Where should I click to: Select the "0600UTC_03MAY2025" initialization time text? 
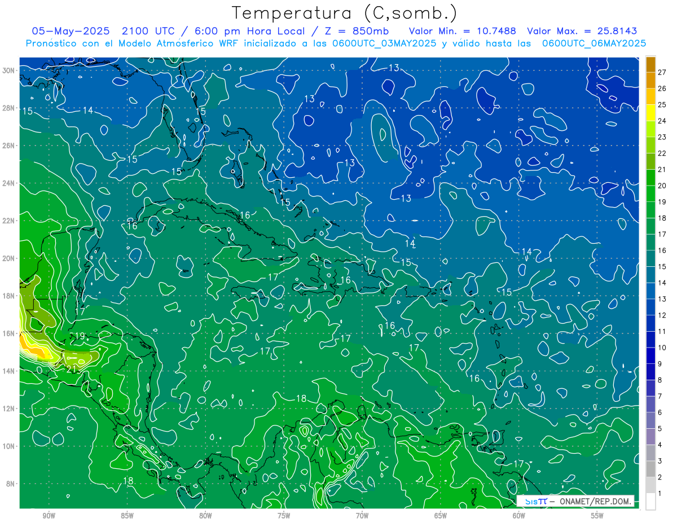point(384,43)
